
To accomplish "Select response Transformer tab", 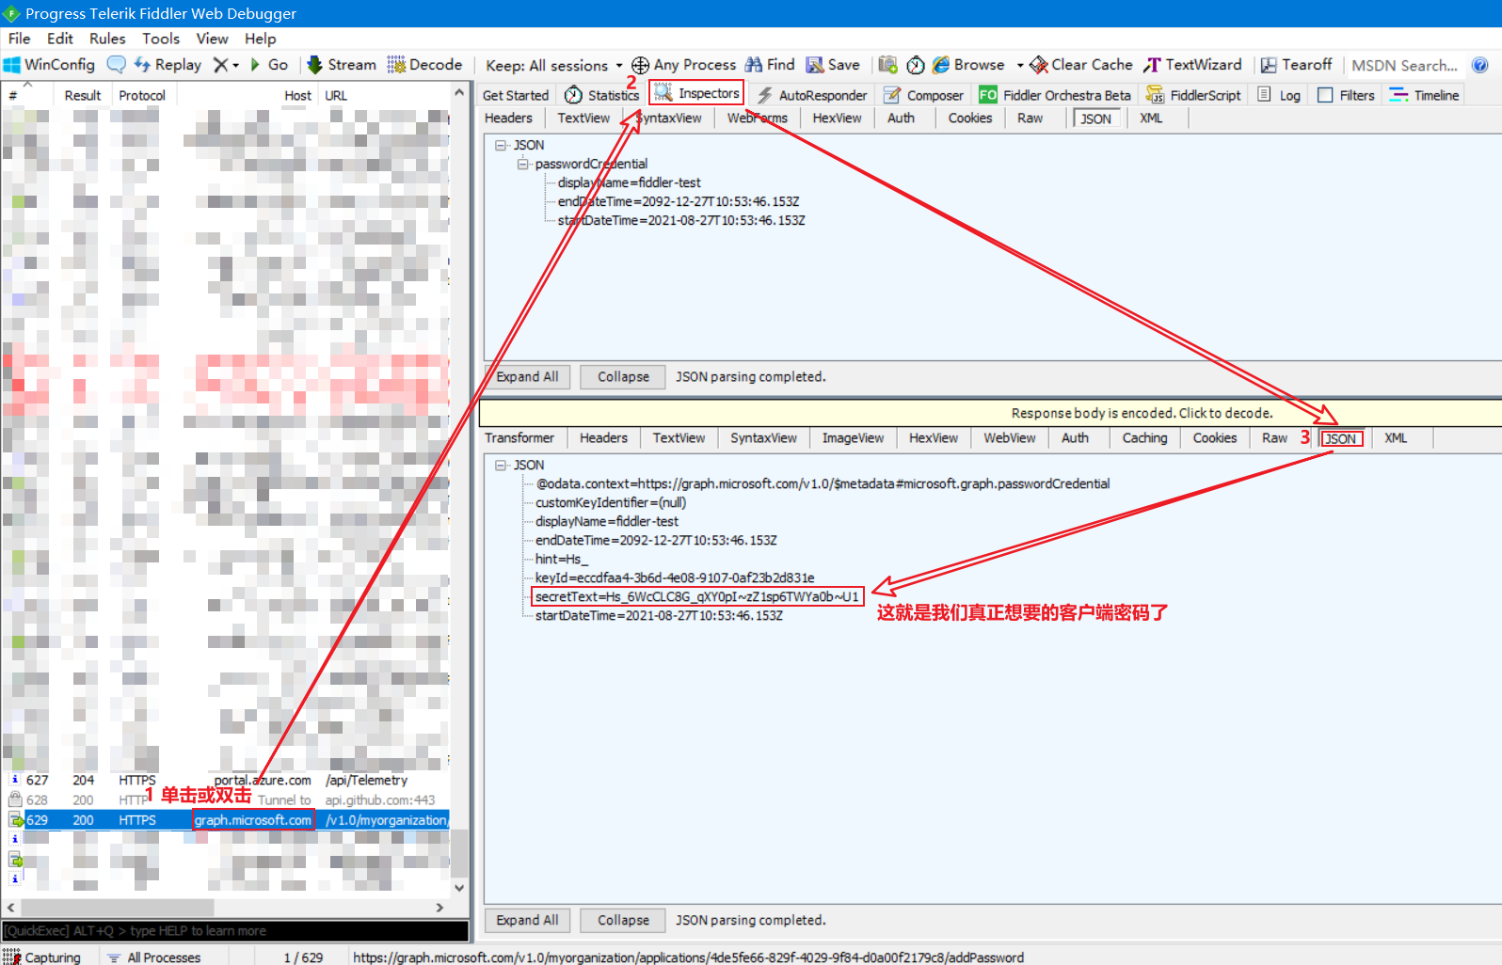I will click(519, 437).
